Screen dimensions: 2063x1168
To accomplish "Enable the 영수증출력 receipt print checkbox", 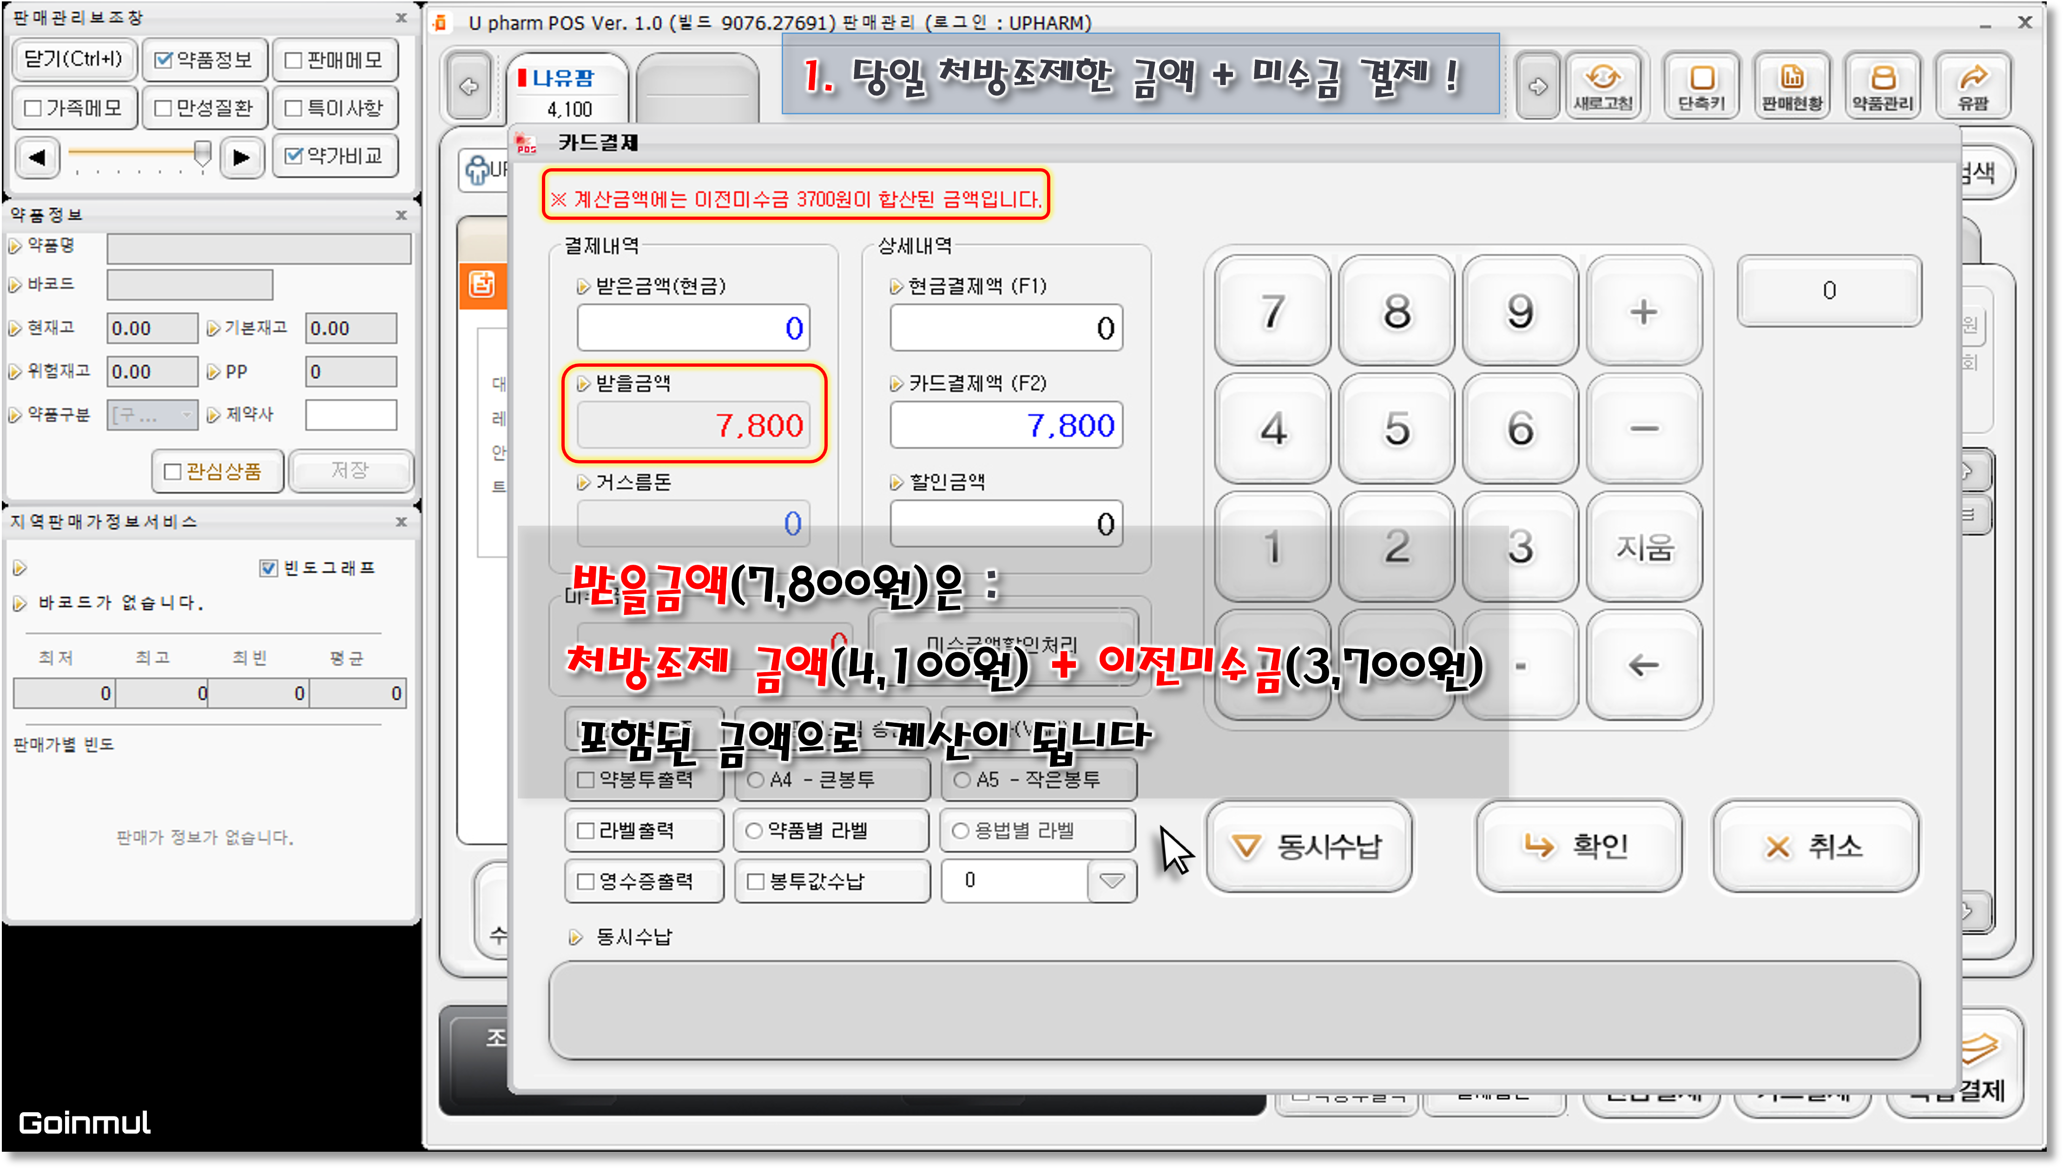I will [587, 882].
